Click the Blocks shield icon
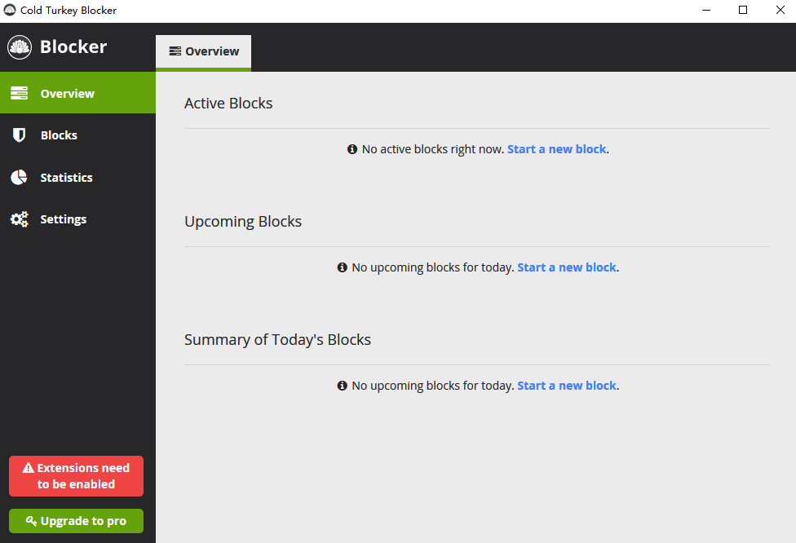796x543 pixels. 19,135
